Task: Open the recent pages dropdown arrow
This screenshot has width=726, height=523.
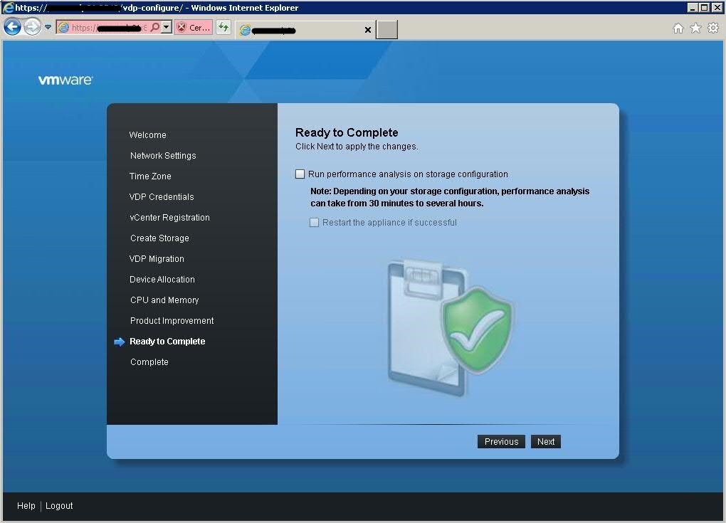Action: click(48, 27)
